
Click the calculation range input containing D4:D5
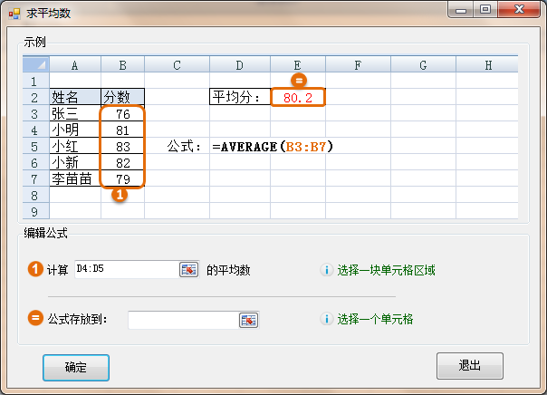click(x=125, y=269)
